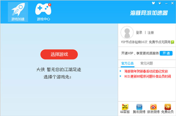Click the green help icon next to 免费节点无限用
Image resolution: width=176 pixels, height=116 pixels.
click(172, 42)
